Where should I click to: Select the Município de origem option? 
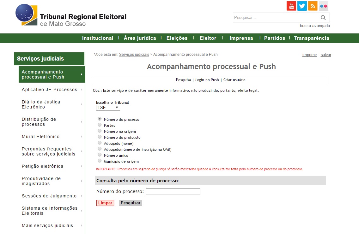pyautogui.click(x=100, y=161)
